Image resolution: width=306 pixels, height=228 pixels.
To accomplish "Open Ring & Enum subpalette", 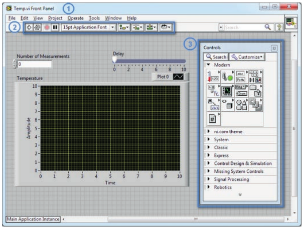I will point(242,91).
